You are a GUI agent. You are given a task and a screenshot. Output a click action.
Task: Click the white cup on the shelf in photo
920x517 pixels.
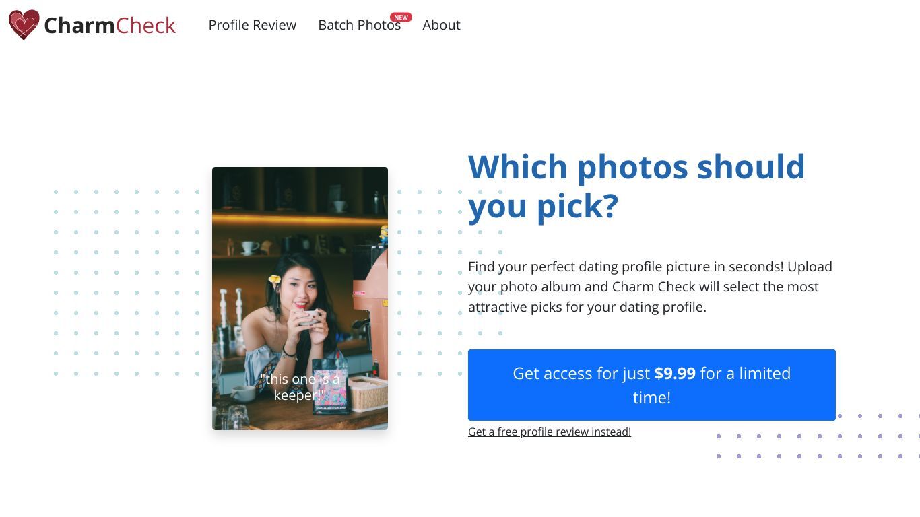(249, 248)
